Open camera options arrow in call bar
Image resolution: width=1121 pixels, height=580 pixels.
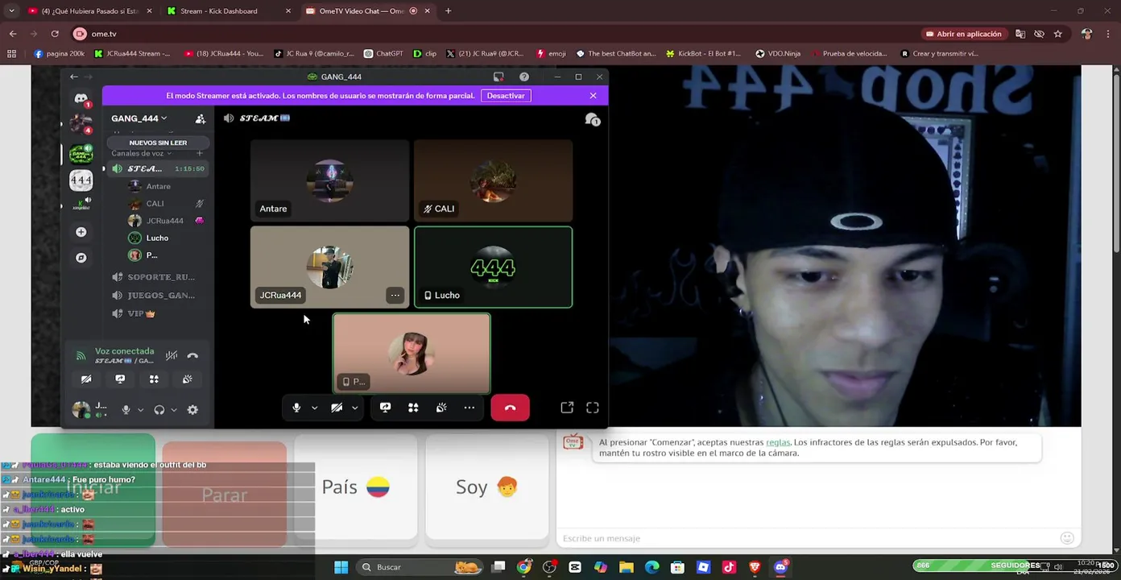coord(354,408)
